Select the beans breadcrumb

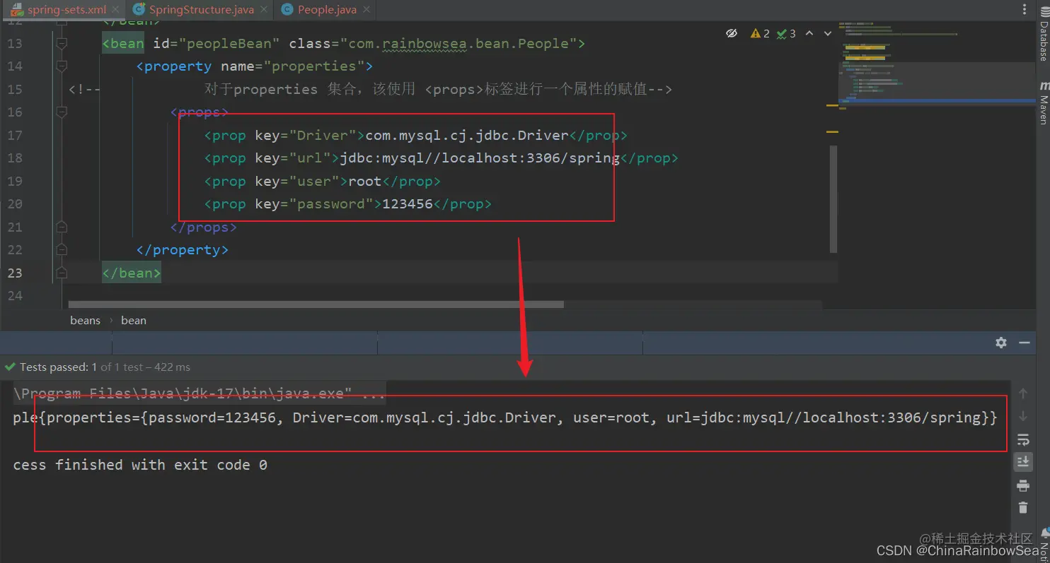coord(86,320)
